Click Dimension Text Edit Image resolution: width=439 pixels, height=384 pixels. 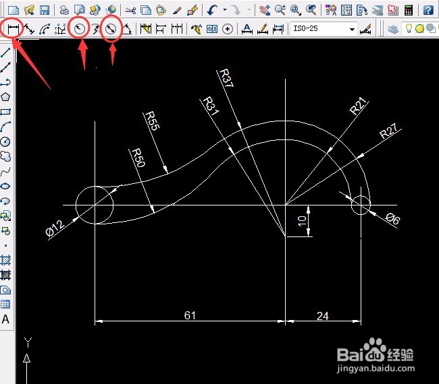point(263,28)
